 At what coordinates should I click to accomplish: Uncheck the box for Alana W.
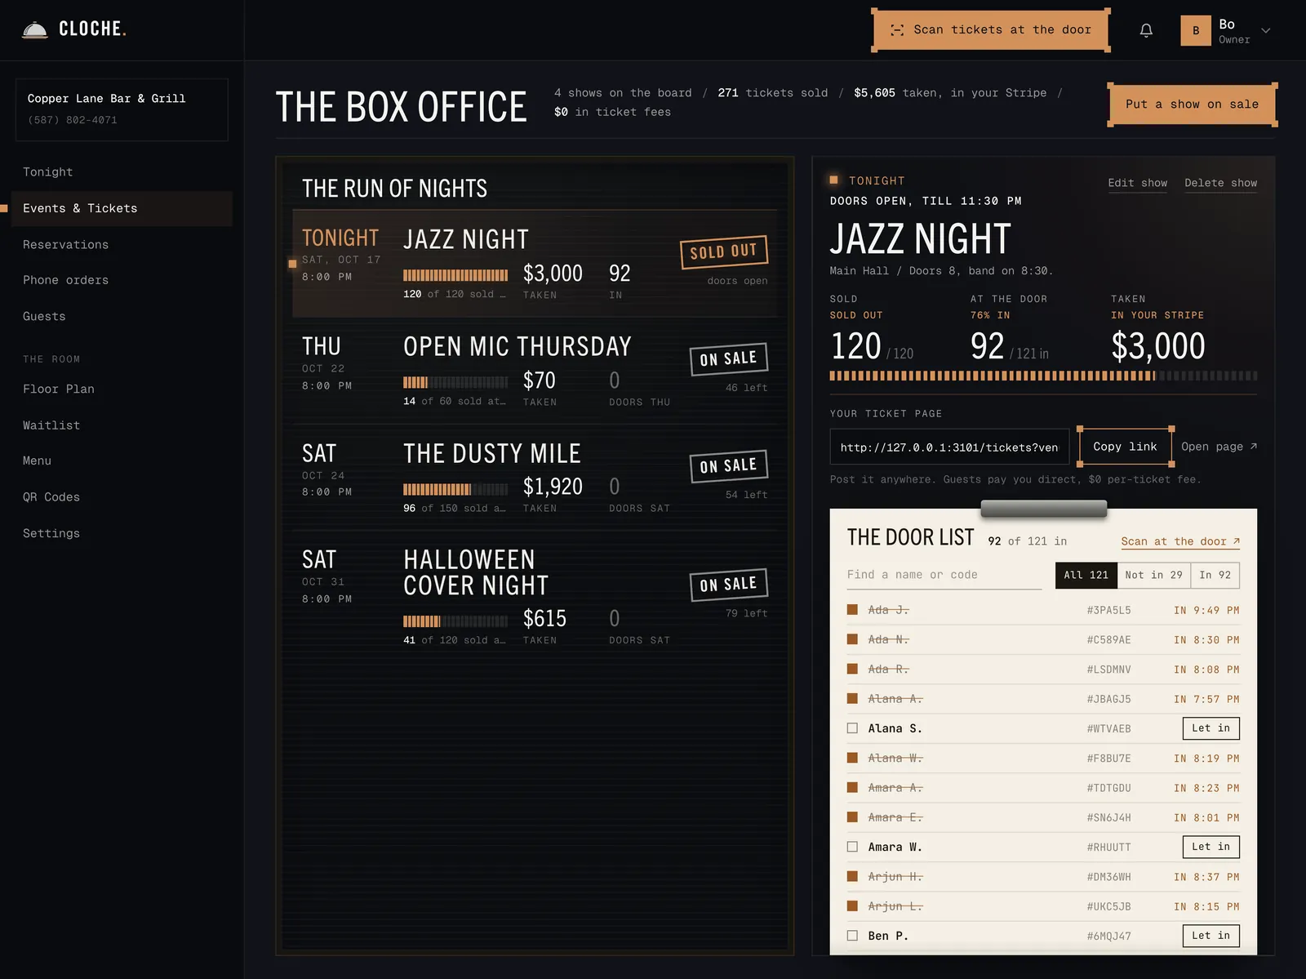pos(852,758)
